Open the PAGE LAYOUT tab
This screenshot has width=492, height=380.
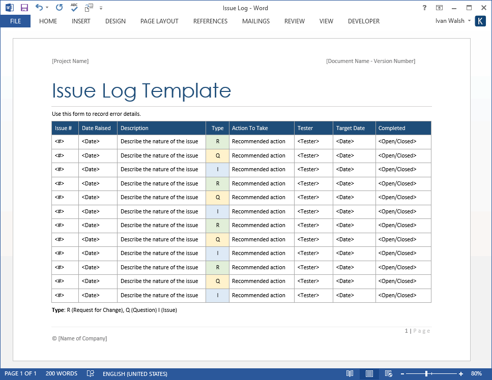(159, 21)
